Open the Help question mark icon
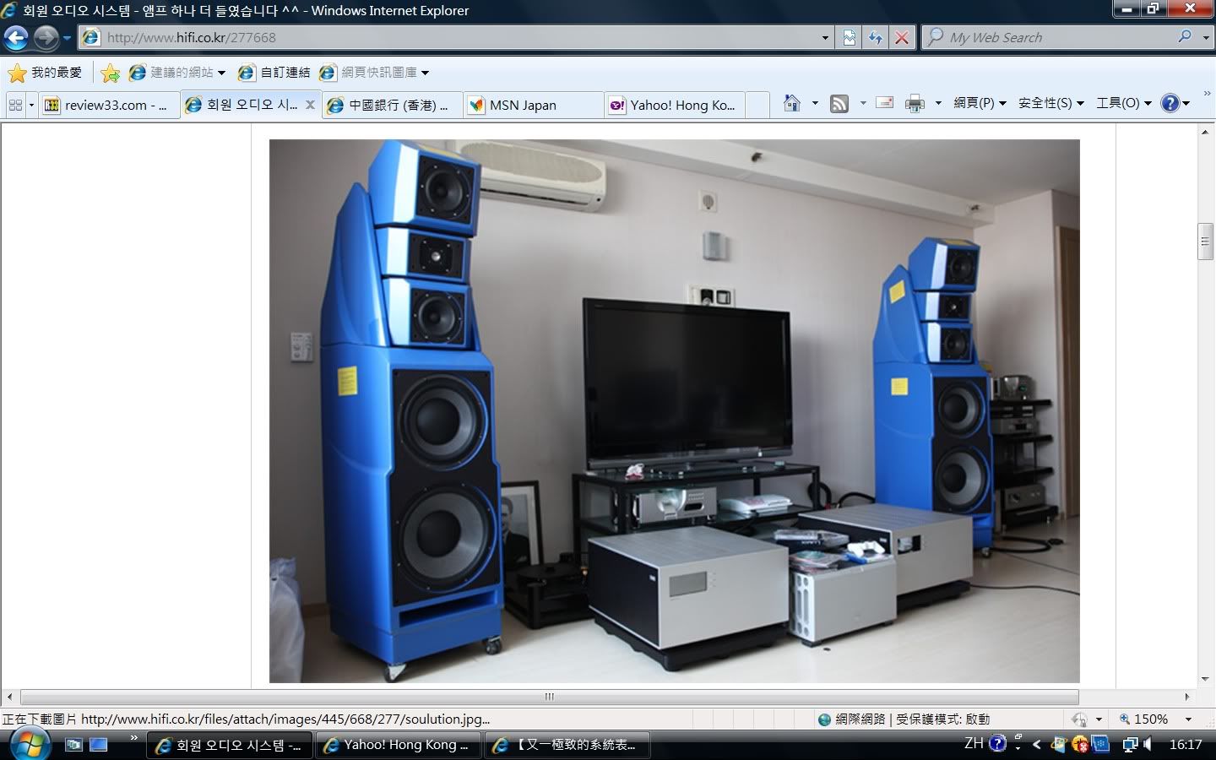Image resolution: width=1216 pixels, height=760 pixels. [x=1170, y=103]
